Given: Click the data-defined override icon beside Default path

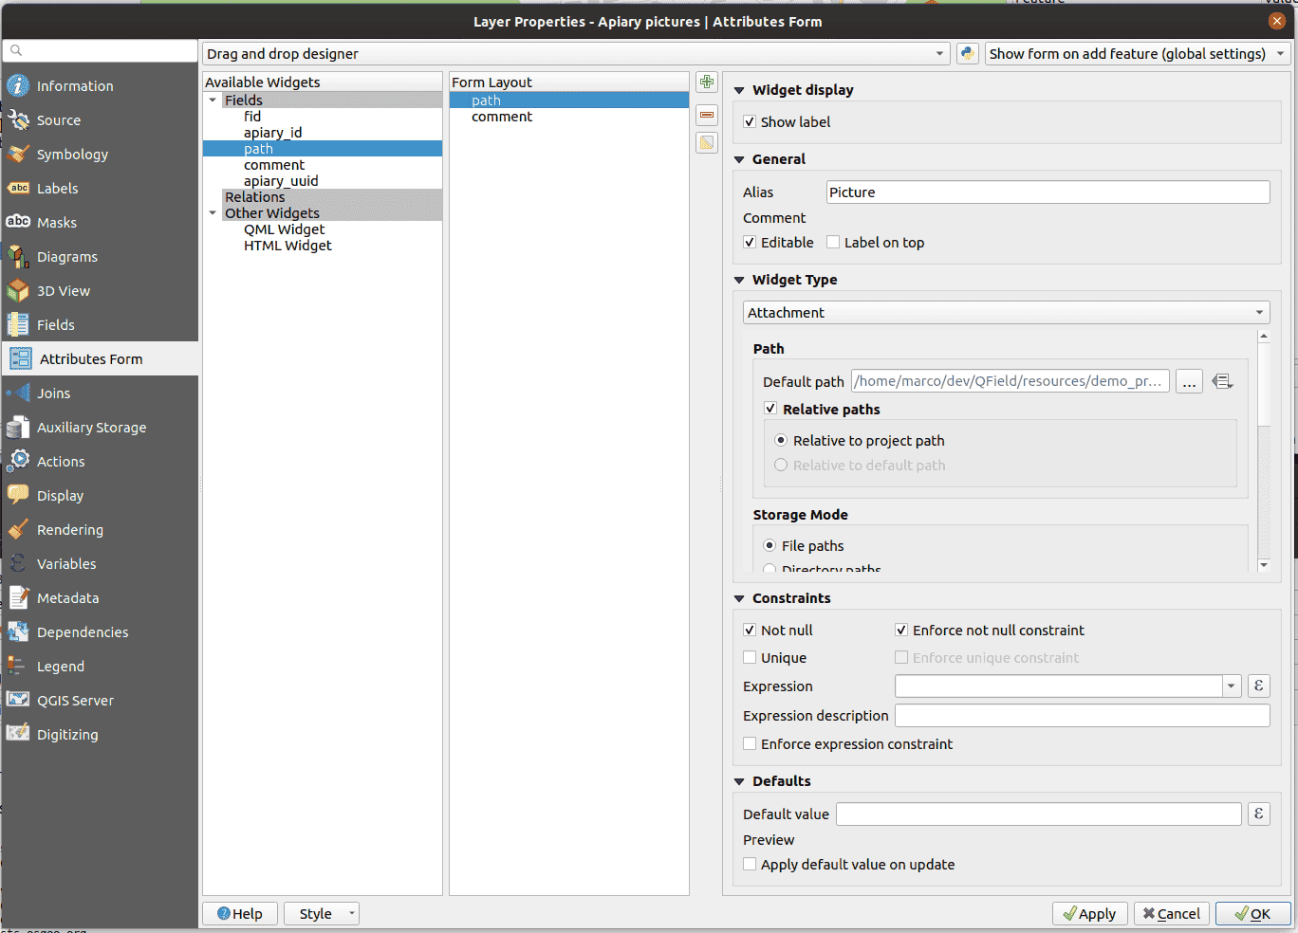Looking at the screenshot, I should 1222,381.
